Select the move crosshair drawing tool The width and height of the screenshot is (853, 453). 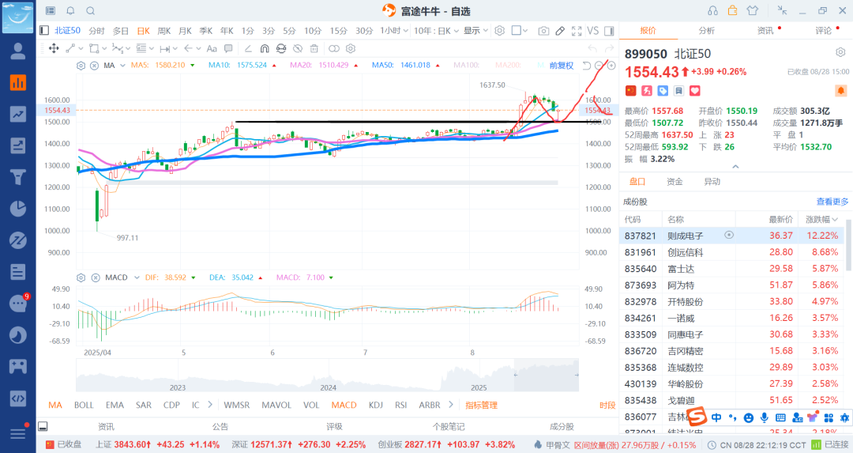coord(54,48)
